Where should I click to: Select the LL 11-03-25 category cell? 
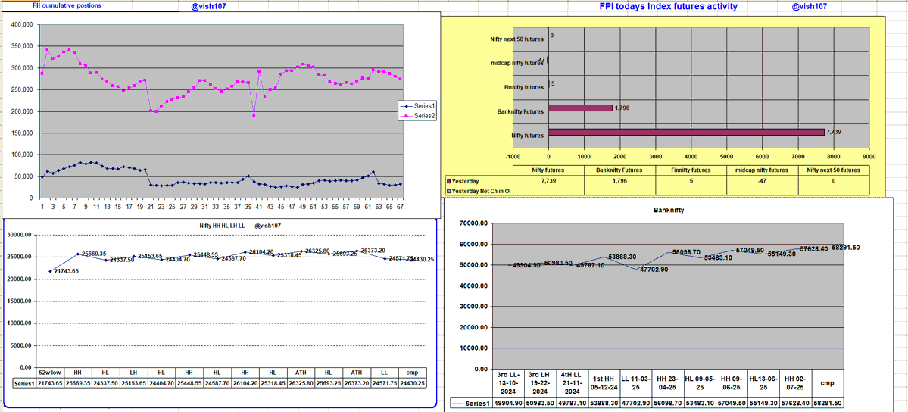[635, 383]
